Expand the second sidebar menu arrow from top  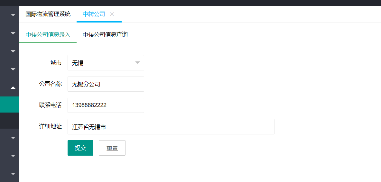13,33
